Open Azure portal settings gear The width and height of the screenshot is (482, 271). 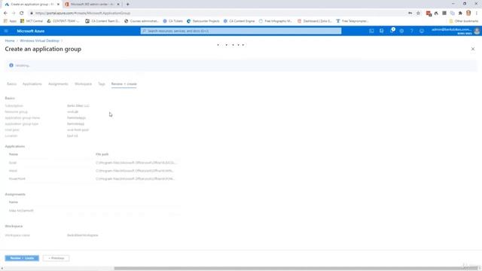click(401, 31)
